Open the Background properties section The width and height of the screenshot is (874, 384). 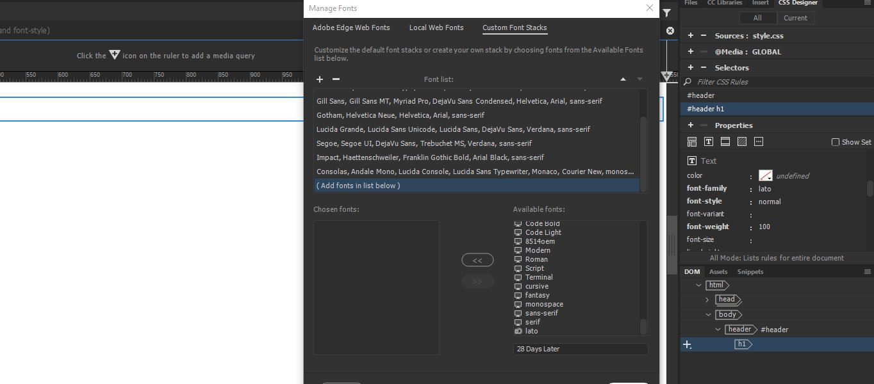[741, 141]
